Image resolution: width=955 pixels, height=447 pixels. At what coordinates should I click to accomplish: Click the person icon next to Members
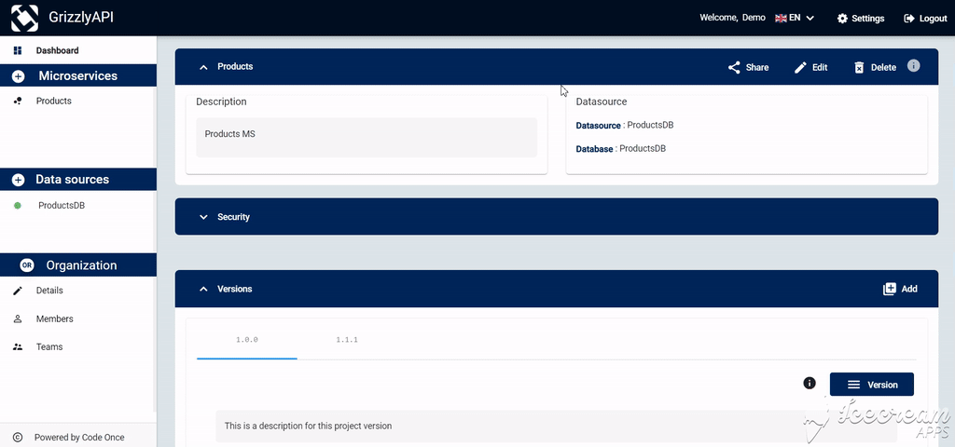tap(18, 318)
